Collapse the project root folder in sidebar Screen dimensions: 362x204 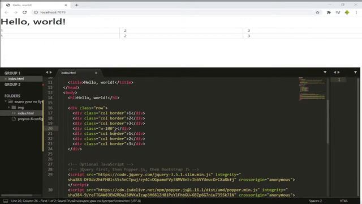6,101
